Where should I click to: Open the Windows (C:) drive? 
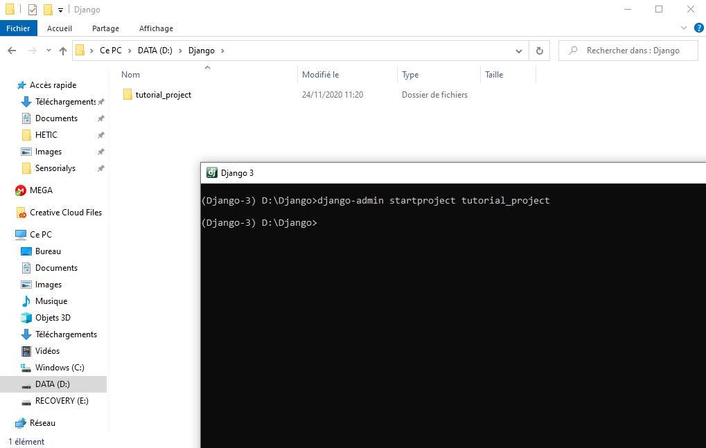[x=60, y=368]
